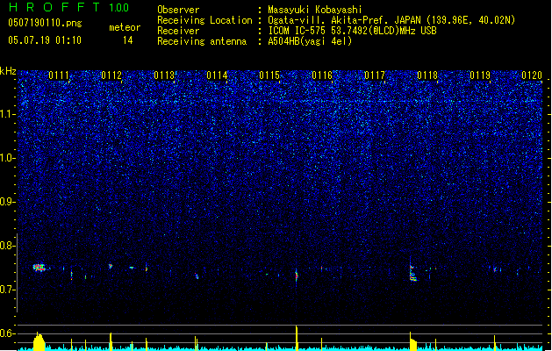Click the vertical meteor echo after 0115
The height and width of the screenshot is (351, 552).
pyautogui.click(x=297, y=275)
